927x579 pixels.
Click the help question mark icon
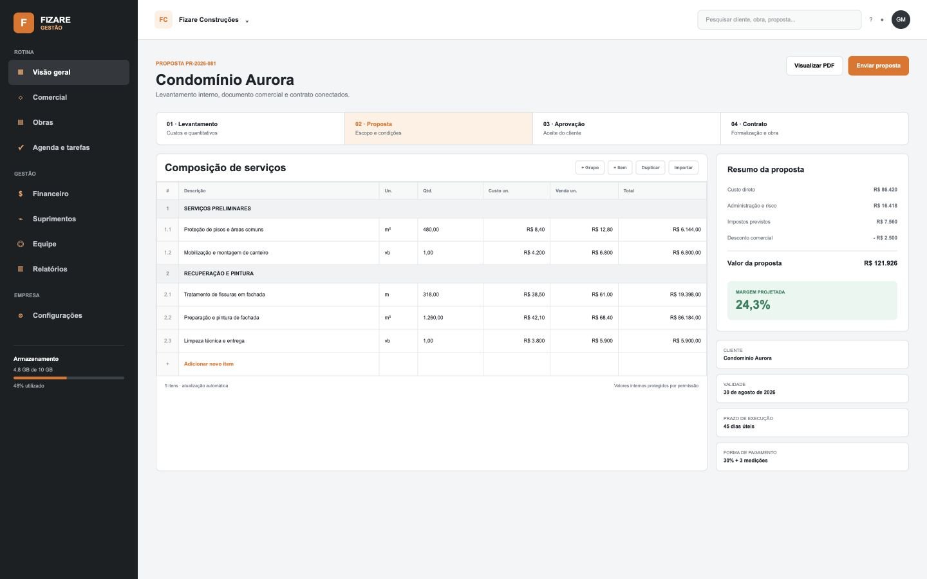click(871, 20)
